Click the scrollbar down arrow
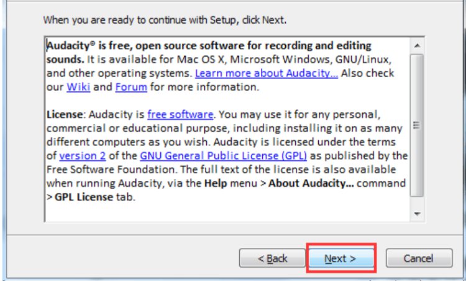This screenshot has height=281, width=466. pyautogui.click(x=417, y=214)
